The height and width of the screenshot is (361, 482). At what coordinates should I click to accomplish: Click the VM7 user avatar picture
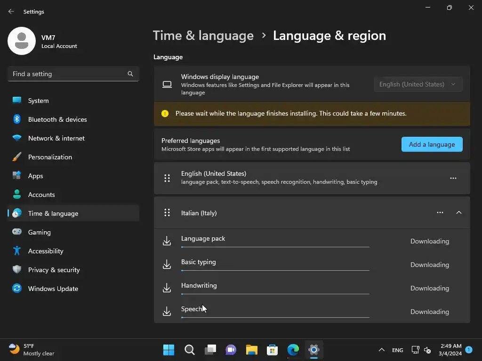(x=22, y=41)
